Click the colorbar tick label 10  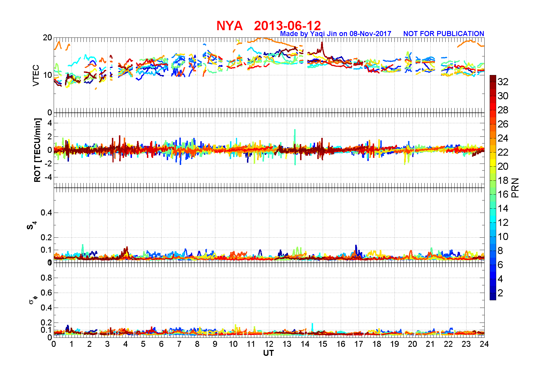click(503, 237)
